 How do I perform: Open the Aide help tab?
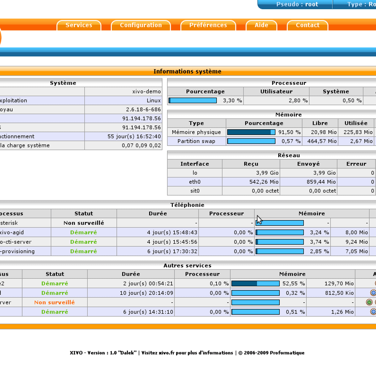261,25
